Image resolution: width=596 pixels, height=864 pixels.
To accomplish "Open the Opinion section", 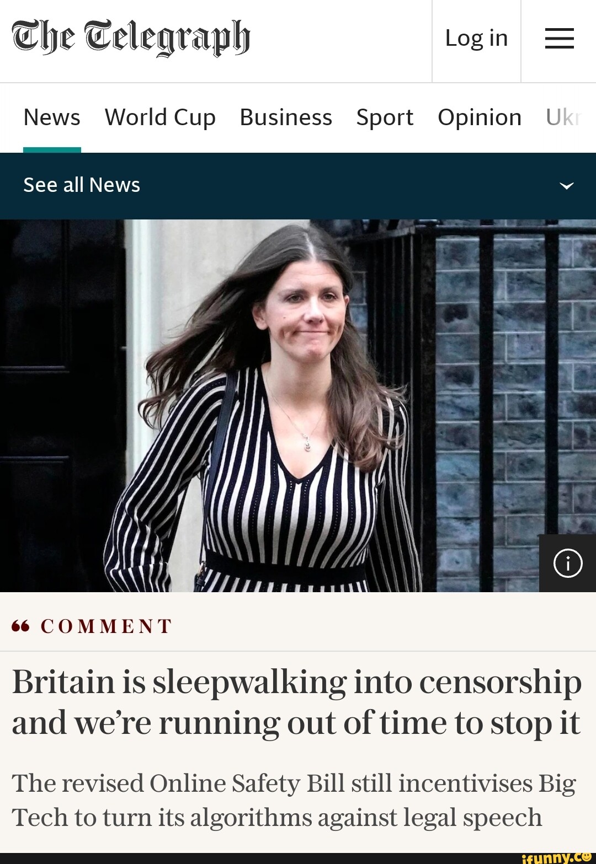I will [x=480, y=117].
